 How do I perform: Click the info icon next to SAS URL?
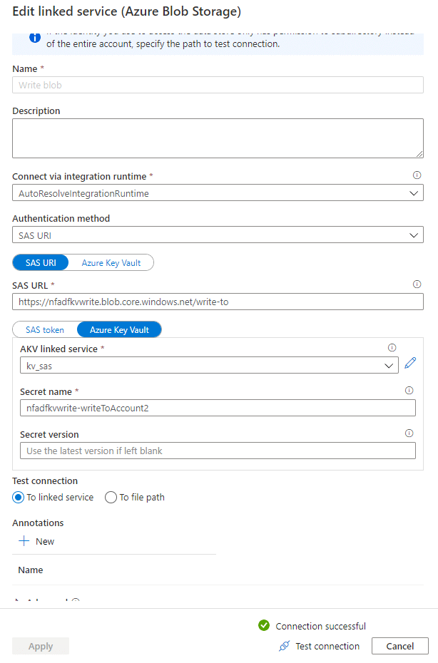pos(417,284)
